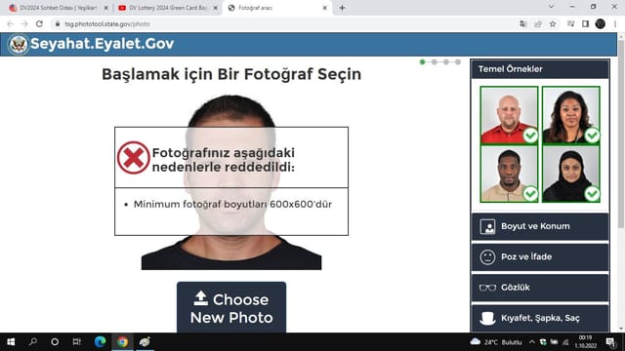Go forward in browser history
Viewport: 625px width, 351px height.
pyautogui.click(x=24, y=23)
